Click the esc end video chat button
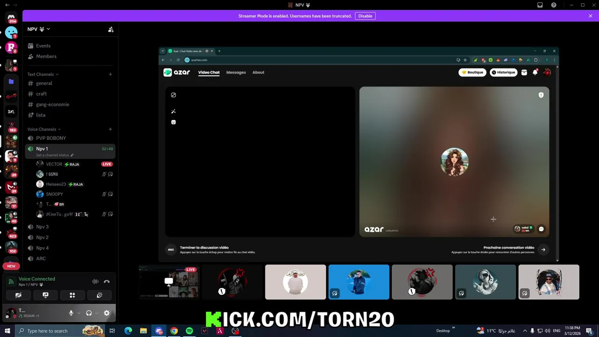Screen dimensions: 599x337 tap(171, 249)
